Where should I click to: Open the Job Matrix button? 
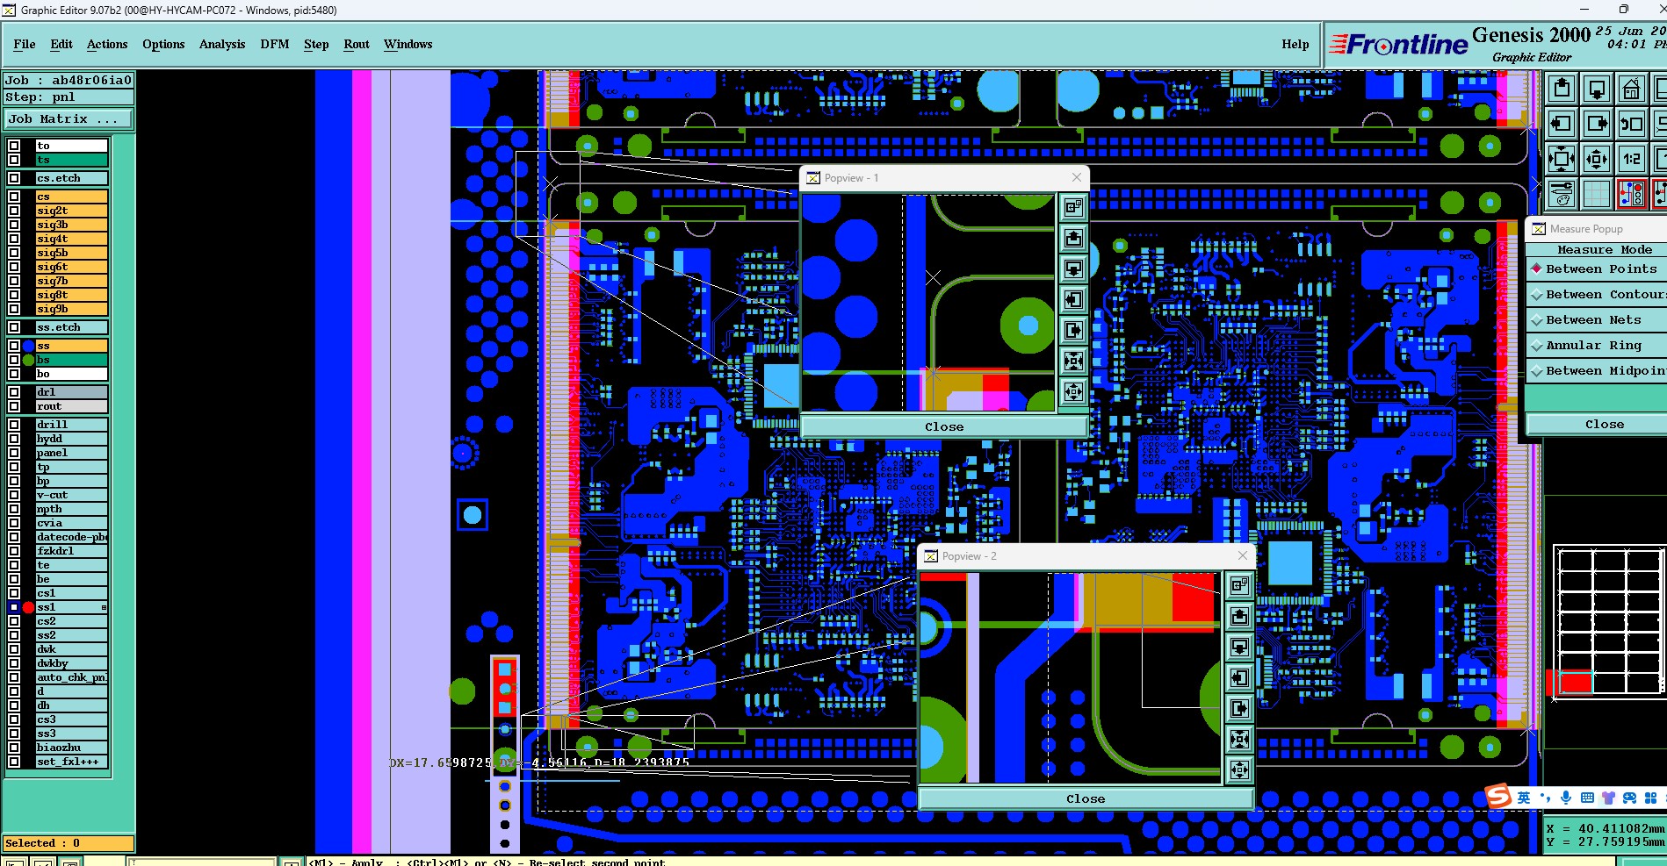(69, 119)
